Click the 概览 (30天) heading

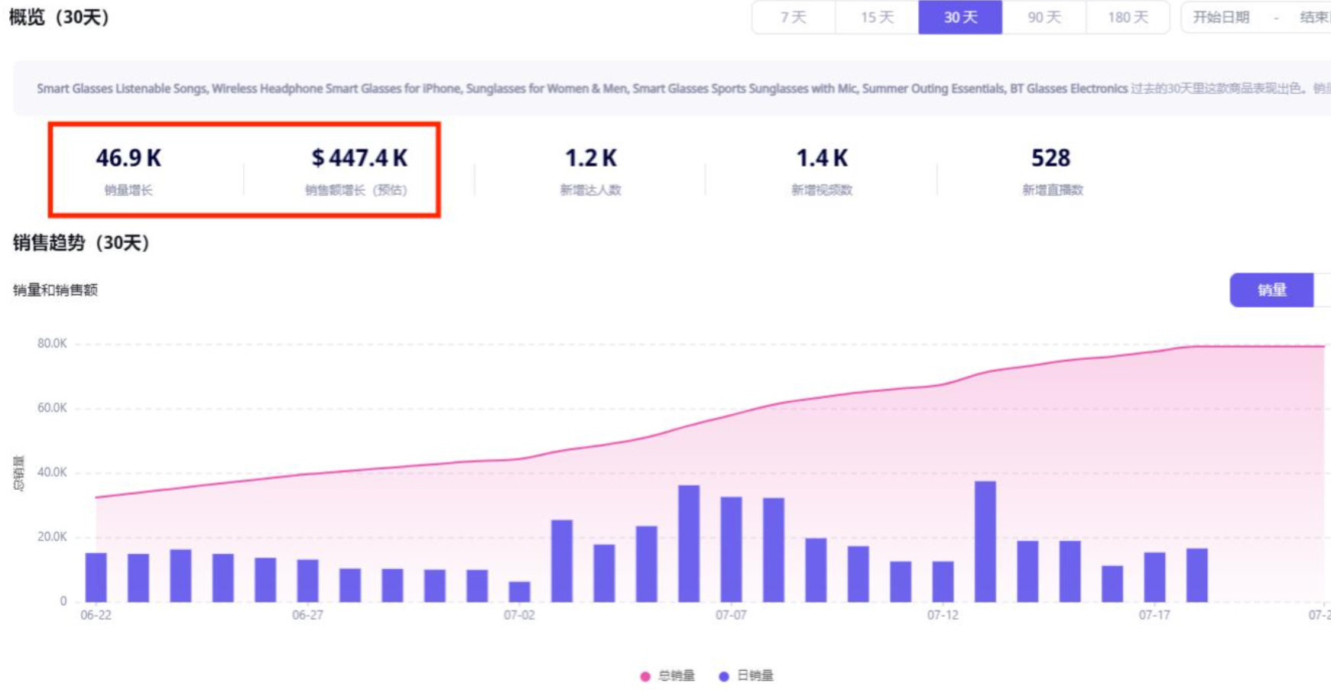click(60, 17)
